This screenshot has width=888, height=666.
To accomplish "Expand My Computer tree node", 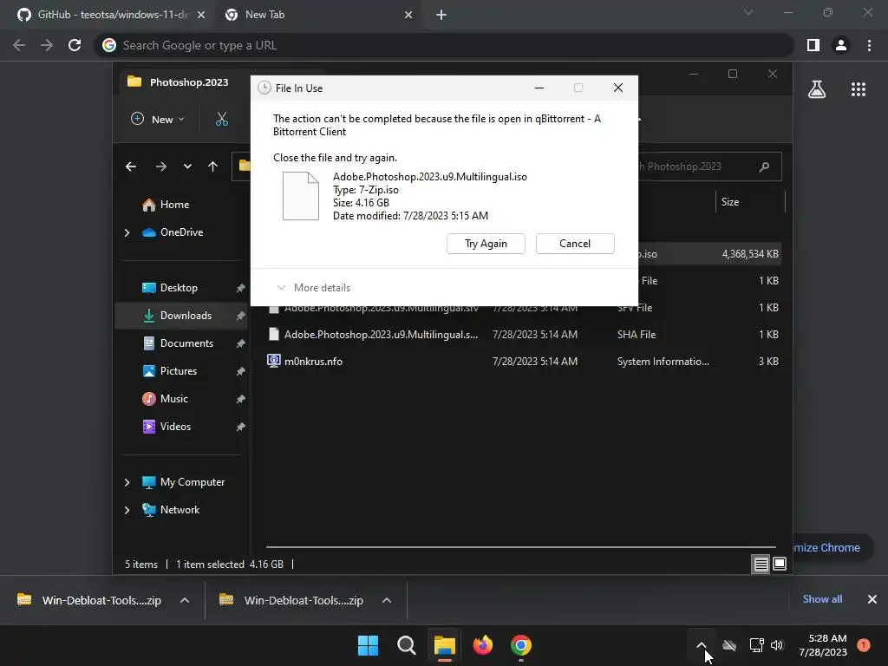I will [127, 482].
